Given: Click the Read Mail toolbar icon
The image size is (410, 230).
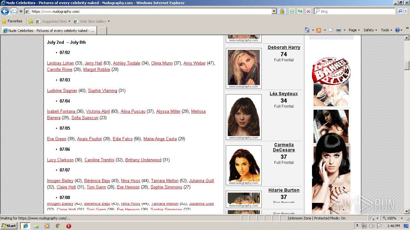Looking at the screenshot, I should [x=331, y=30].
